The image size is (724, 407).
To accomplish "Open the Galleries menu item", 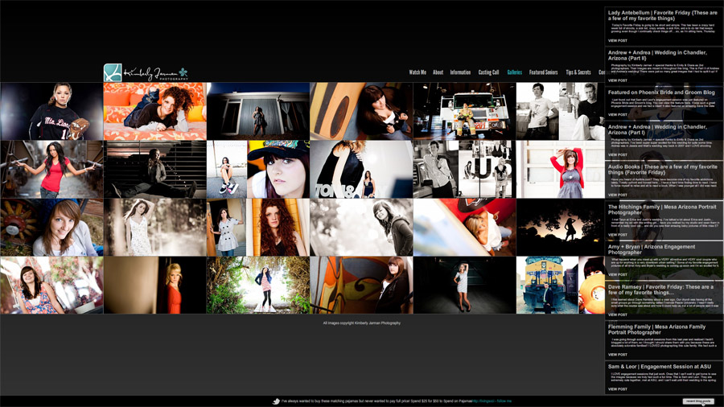I will tap(514, 72).
